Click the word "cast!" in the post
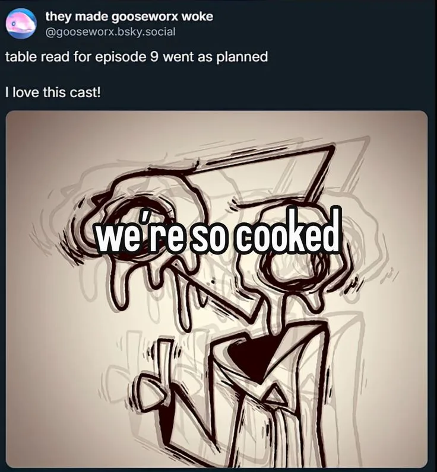 pos(84,93)
